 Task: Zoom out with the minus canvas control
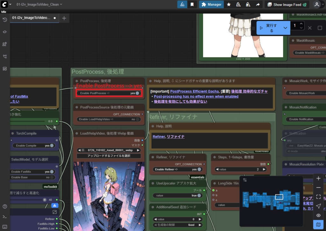coord(318,187)
